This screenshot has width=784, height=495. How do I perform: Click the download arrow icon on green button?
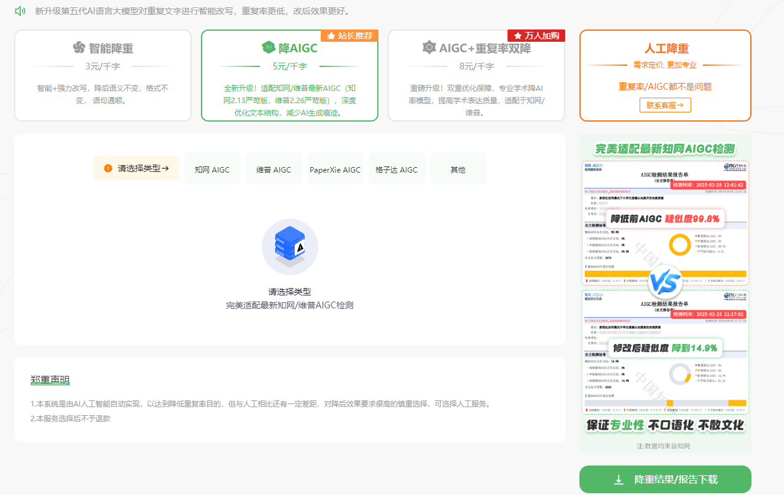pos(619,479)
